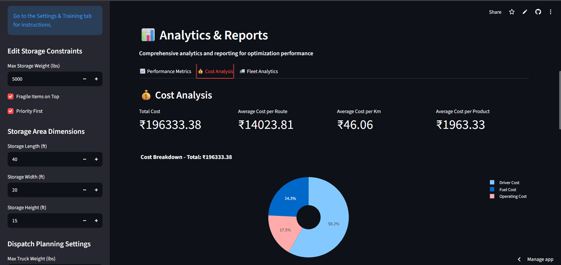Select the Cost Analysis tab
Screen dimensions: 561x265
[215, 71]
